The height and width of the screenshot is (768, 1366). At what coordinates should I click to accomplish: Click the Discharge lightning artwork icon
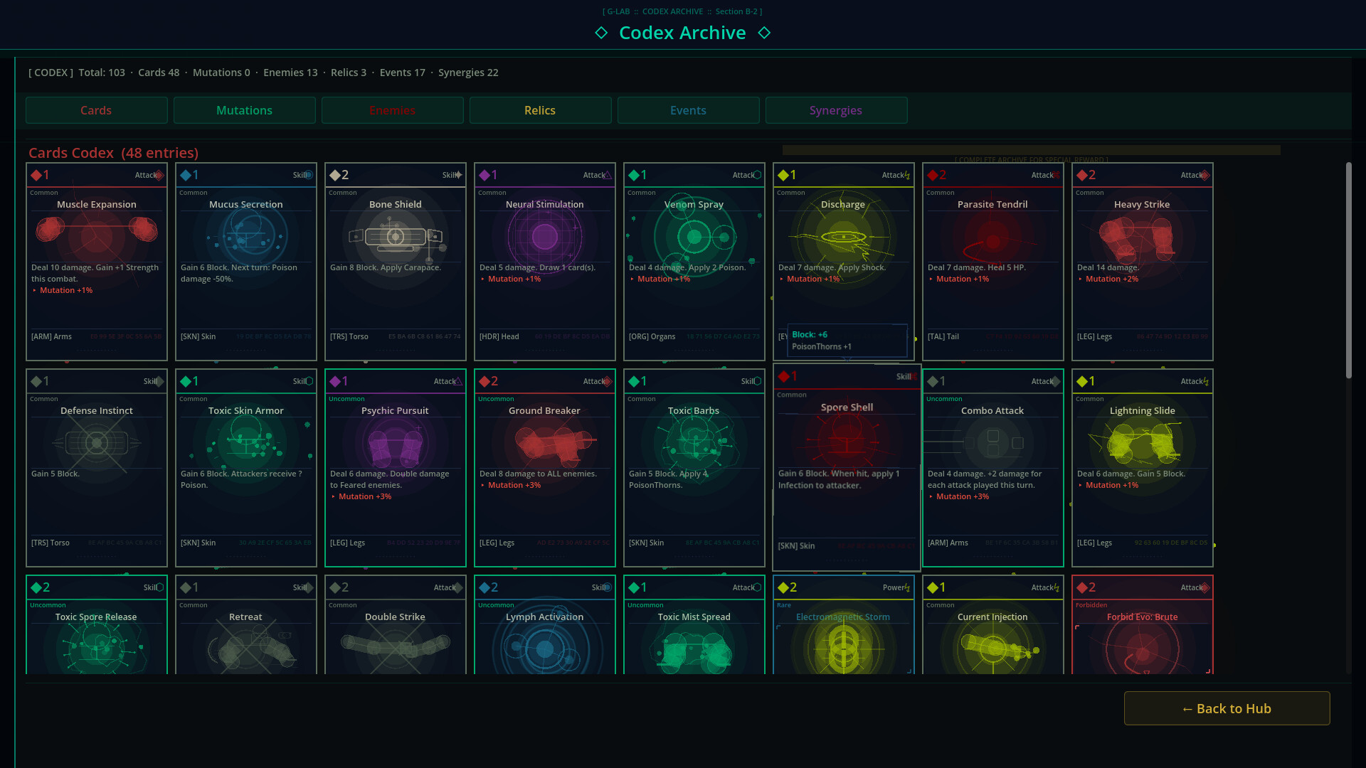click(843, 238)
